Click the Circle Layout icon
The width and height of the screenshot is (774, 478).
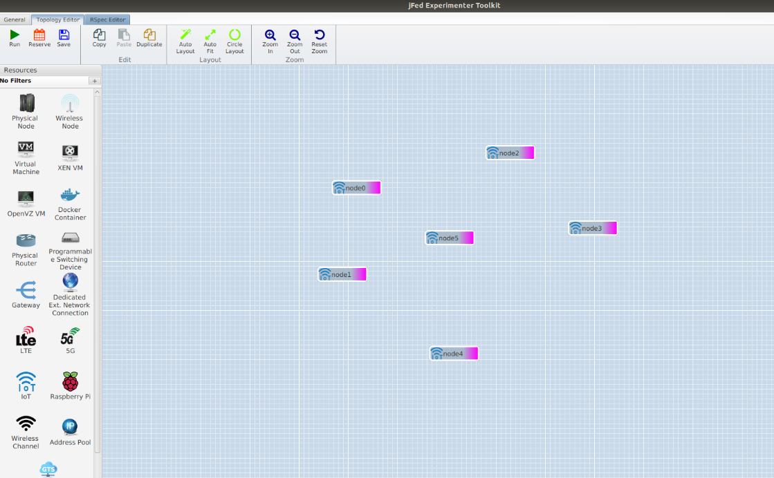click(x=234, y=40)
